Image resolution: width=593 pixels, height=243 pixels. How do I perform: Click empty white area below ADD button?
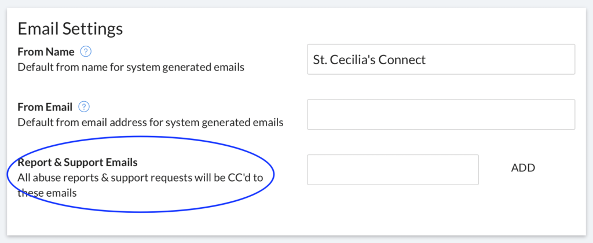coord(523,208)
